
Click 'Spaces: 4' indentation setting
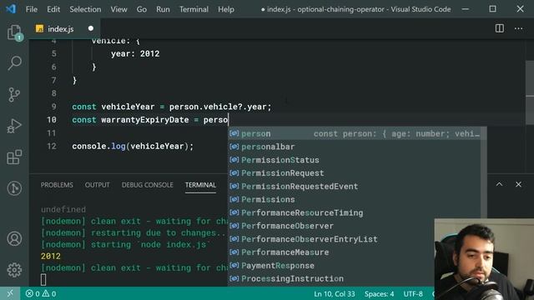(379, 293)
